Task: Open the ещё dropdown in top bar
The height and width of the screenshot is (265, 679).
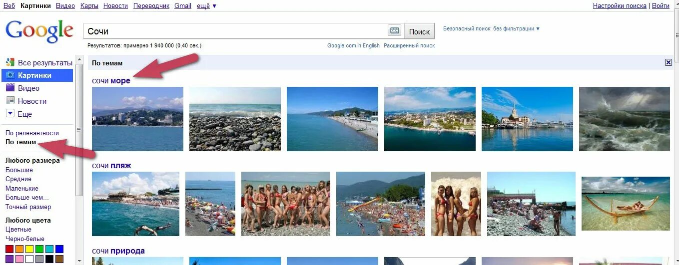Action: click(207, 6)
